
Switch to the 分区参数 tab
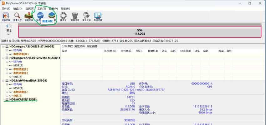(67, 46)
